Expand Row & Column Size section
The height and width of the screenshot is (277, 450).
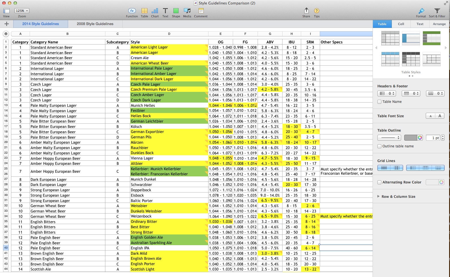(x=379, y=196)
